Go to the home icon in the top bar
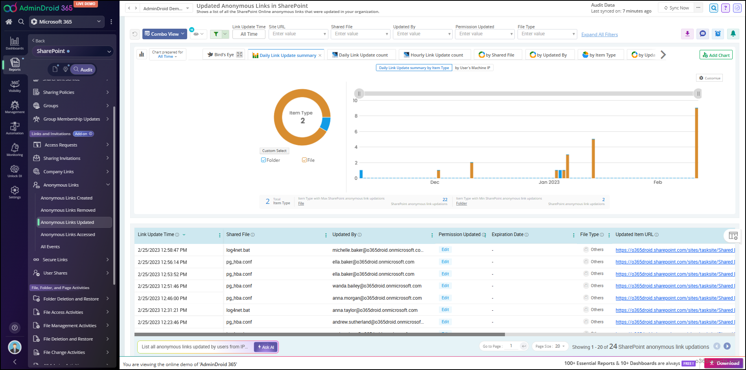This screenshot has width=746, height=370. point(9,22)
